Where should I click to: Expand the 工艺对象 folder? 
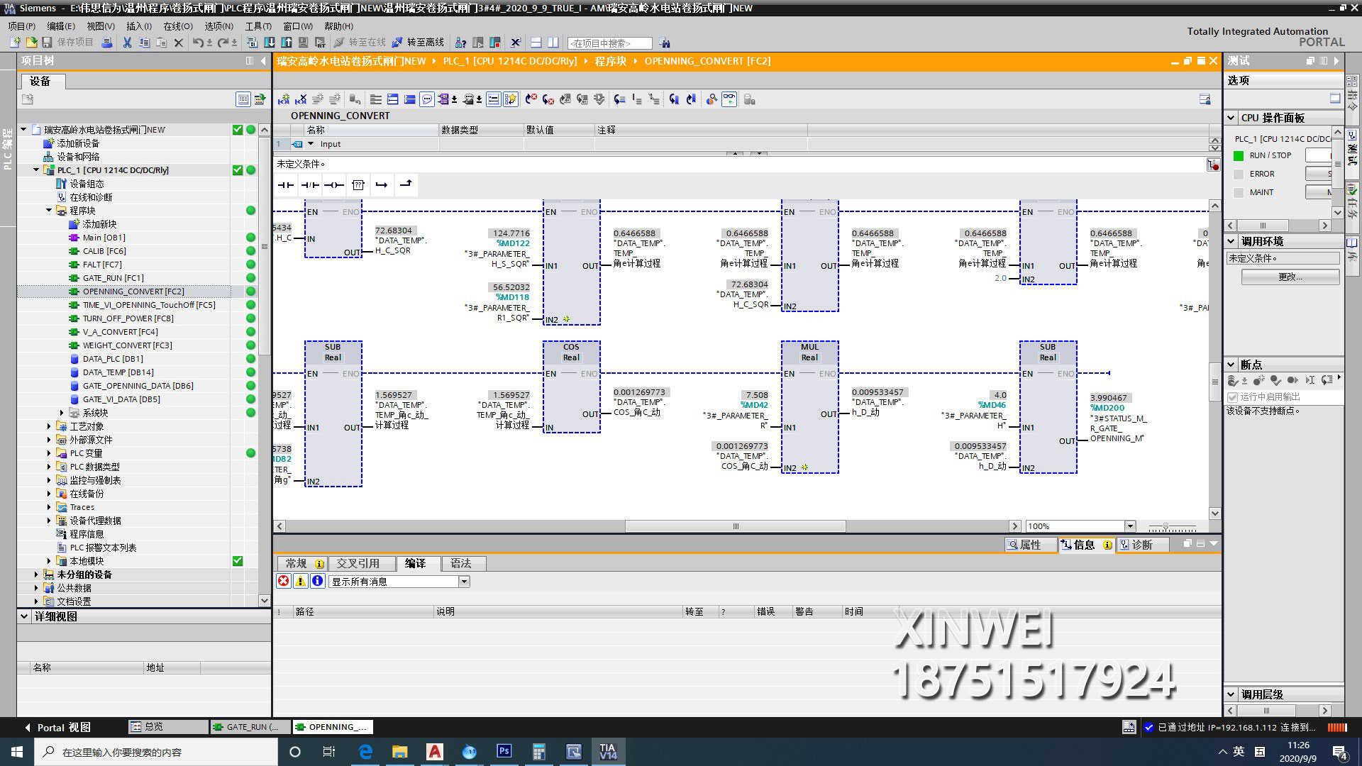click(49, 426)
